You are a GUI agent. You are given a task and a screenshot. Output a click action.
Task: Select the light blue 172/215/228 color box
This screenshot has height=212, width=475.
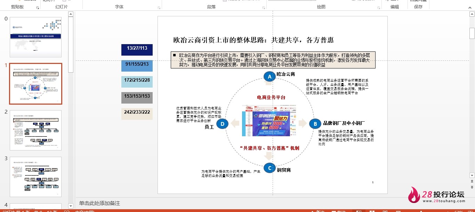[137, 82]
